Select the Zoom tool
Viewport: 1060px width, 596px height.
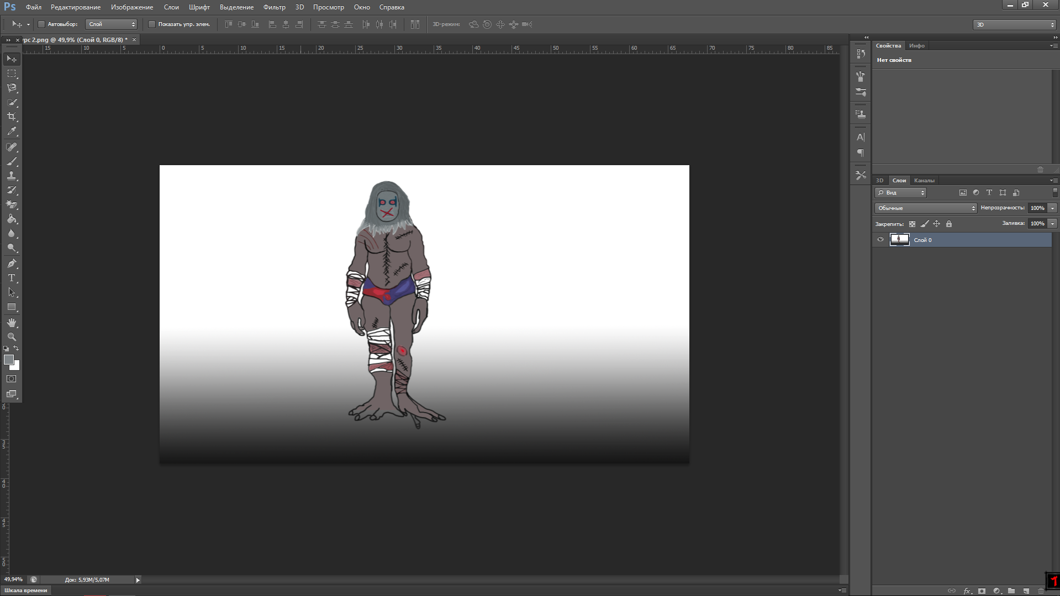(12, 337)
